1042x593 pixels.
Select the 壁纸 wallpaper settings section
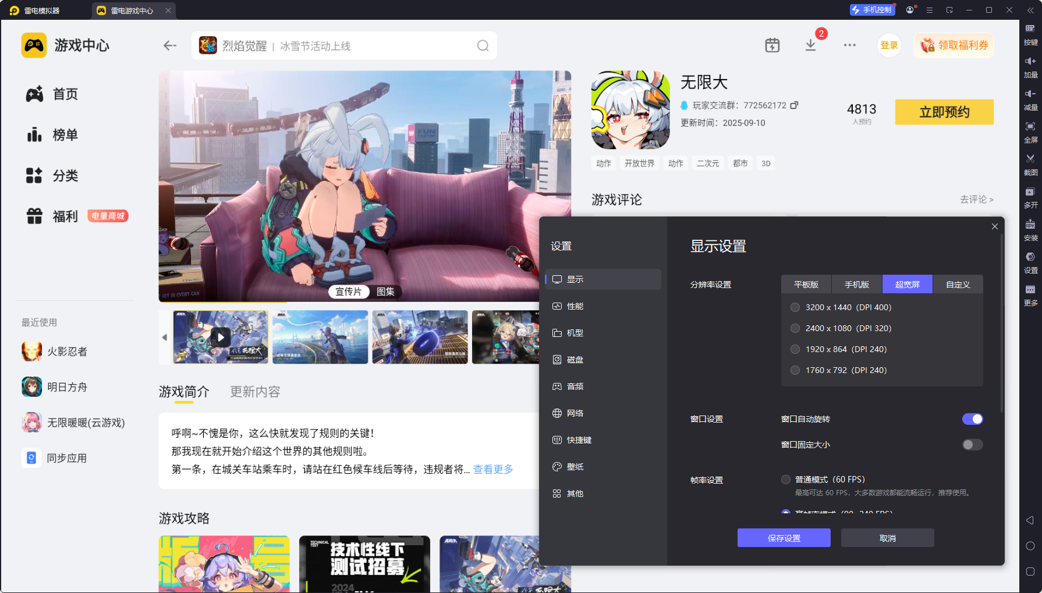click(575, 466)
